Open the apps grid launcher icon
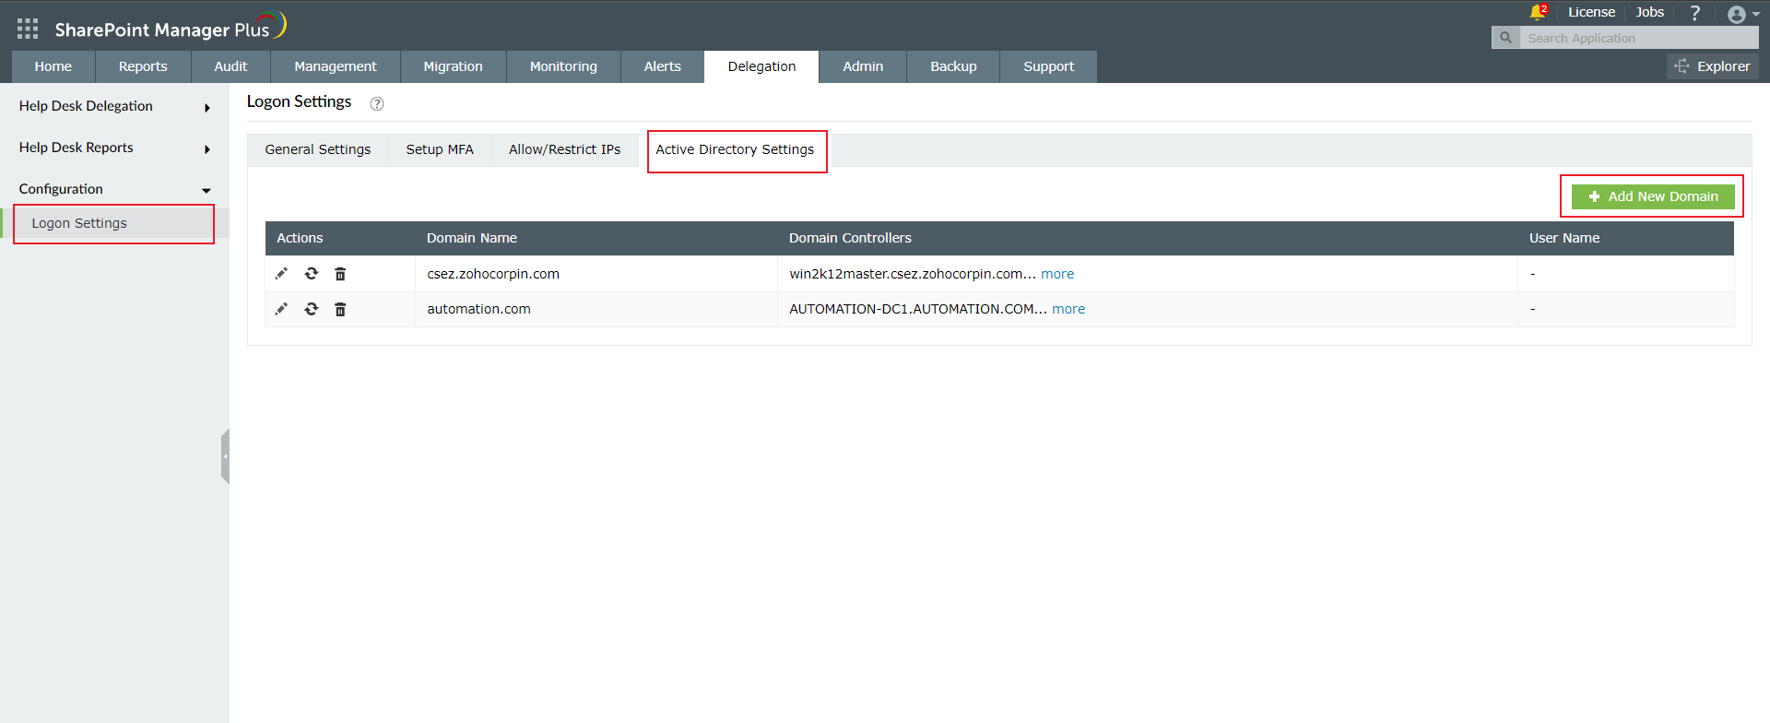 click(28, 29)
